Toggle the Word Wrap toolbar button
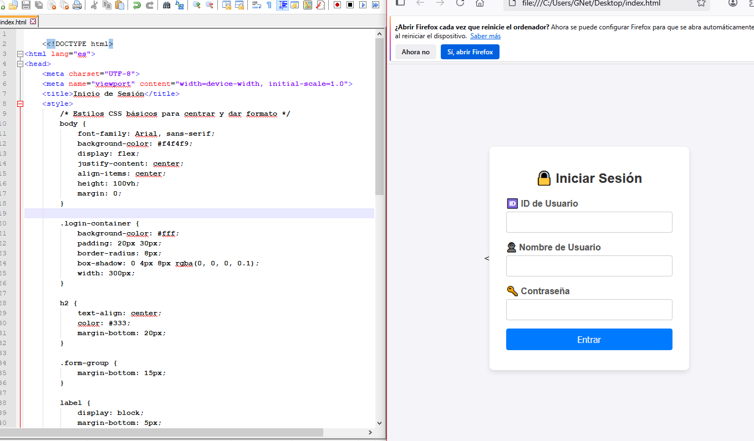Image resolution: width=754 pixels, height=441 pixels. (x=256, y=5)
